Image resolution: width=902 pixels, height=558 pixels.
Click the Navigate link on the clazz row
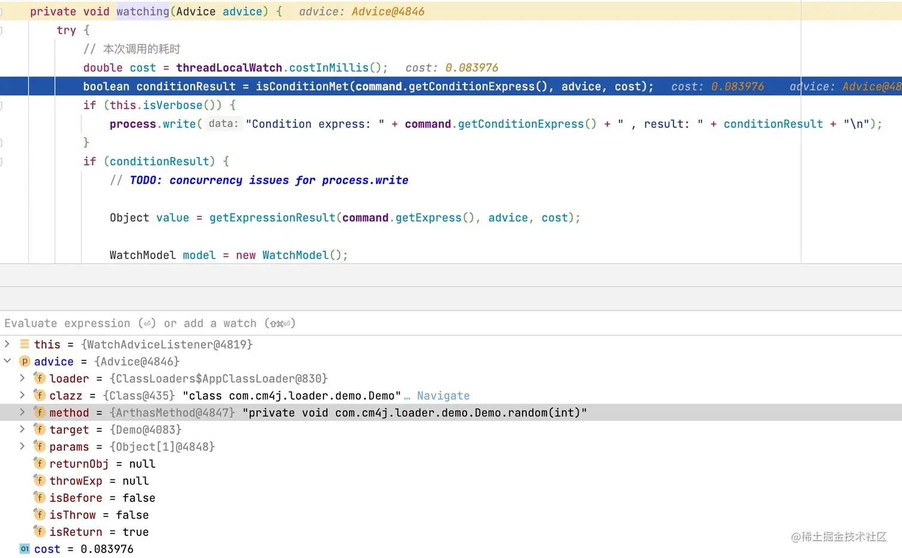[443, 396]
